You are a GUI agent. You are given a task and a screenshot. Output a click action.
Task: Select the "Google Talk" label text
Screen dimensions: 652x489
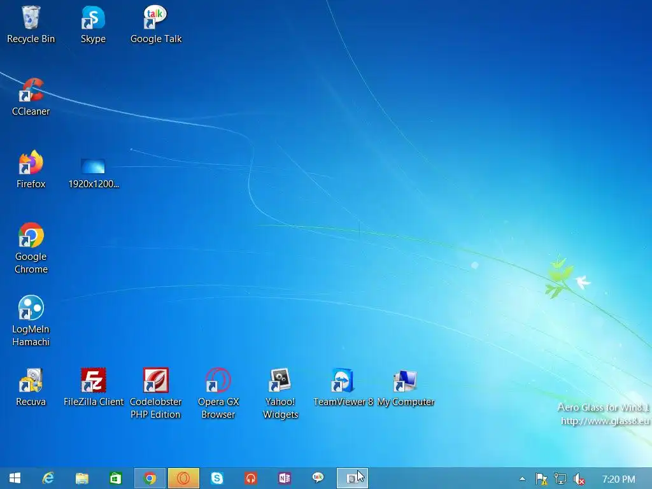pyautogui.click(x=156, y=39)
